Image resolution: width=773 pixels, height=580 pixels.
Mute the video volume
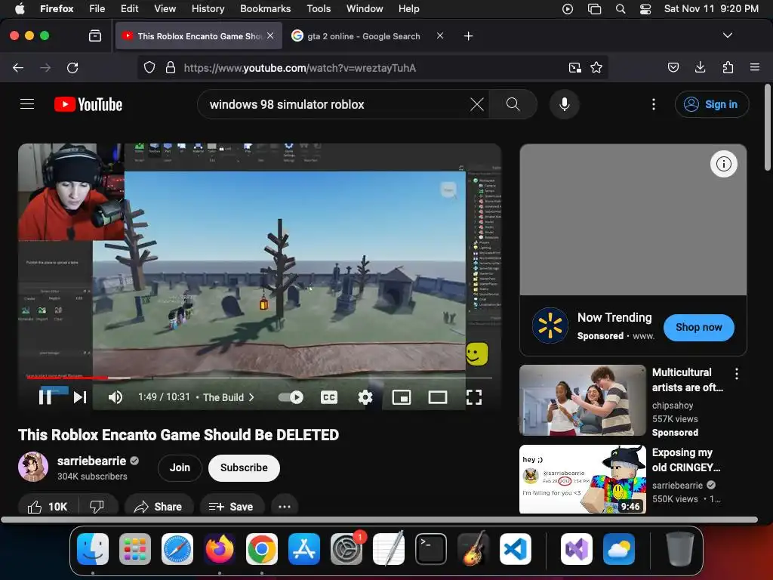click(x=115, y=397)
